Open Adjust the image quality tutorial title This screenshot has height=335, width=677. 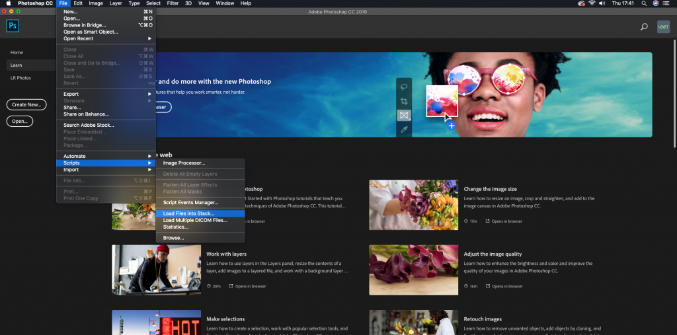[x=493, y=254]
